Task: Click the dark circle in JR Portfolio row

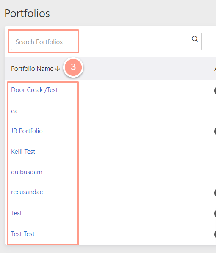Action: (215, 131)
